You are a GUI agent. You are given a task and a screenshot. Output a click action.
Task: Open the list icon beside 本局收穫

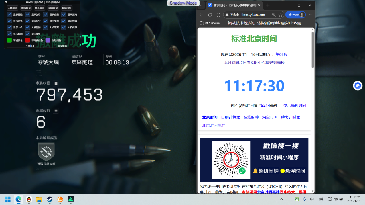pyautogui.click(x=56, y=83)
